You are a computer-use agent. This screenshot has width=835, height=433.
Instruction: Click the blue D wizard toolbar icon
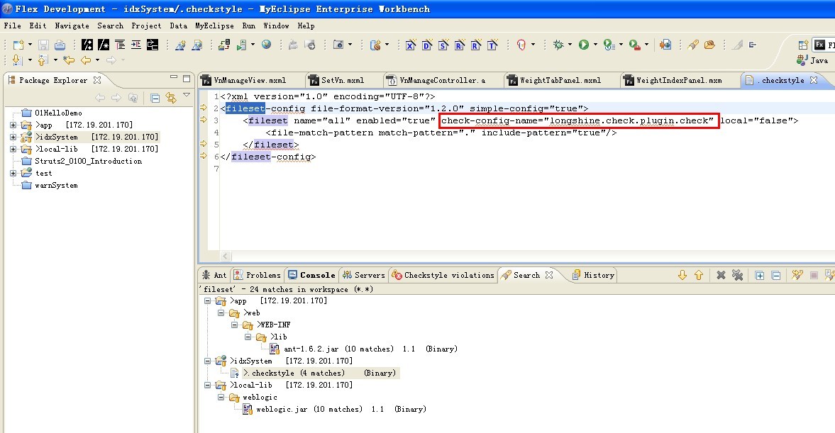pos(426,45)
